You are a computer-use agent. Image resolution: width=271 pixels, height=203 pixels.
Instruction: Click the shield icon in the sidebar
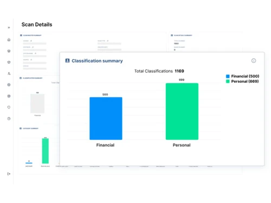(9, 107)
